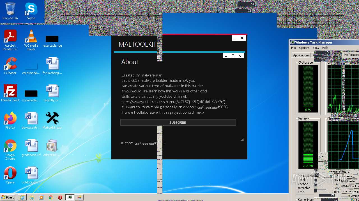Launch FileZilla Client from desktop
The height and width of the screenshot is (201, 359).
(10, 93)
